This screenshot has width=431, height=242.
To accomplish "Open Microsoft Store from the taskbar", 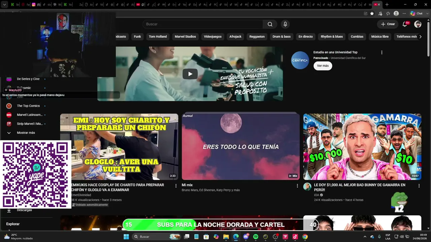I will point(206,237).
